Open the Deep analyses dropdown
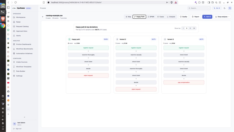The width and height of the screenshot is (234, 132). click(x=222, y=17)
